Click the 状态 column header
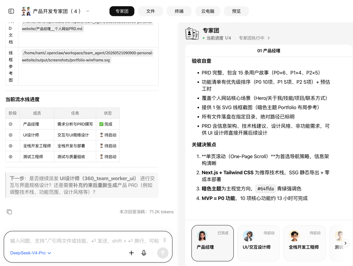Viewport: 353px width, 266px height. click(x=108, y=113)
